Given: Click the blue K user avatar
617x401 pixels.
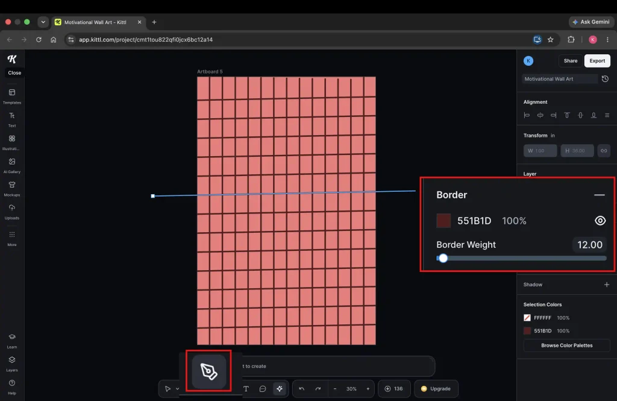Looking at the screenshot, I should pyautogui.click(x=528, y=61).
